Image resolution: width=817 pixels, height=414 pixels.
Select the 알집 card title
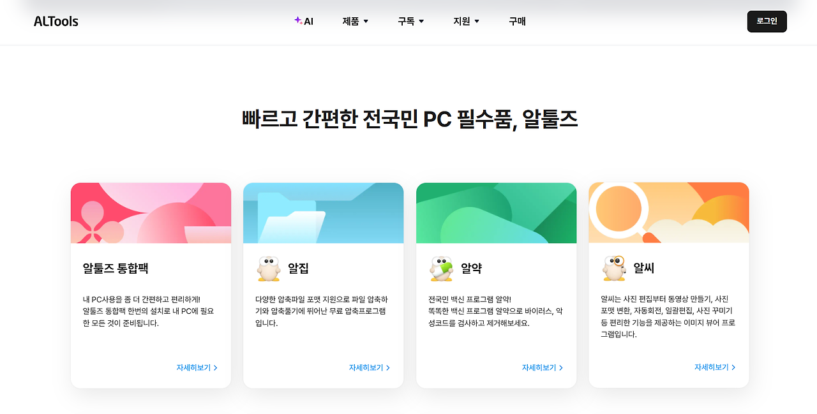(x=298, y=269)
